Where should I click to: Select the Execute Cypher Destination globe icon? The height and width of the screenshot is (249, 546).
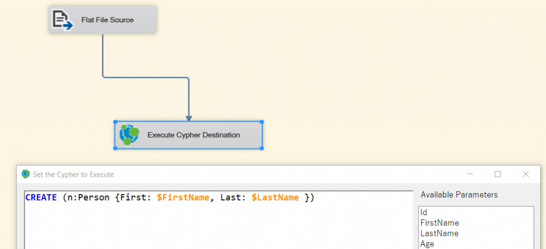(129, 135)
